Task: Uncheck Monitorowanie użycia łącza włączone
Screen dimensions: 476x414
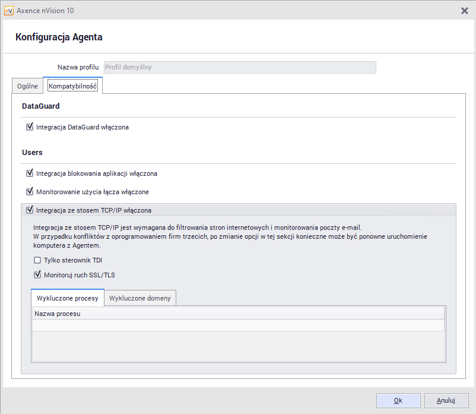Action: (x=30, y=191)
